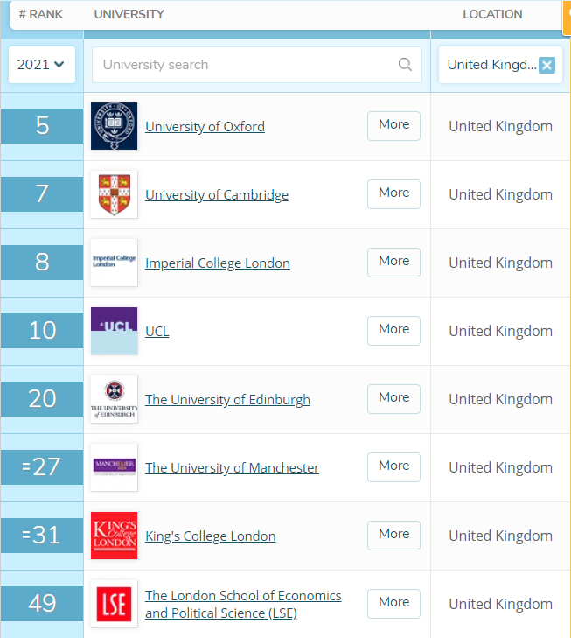Click the red King's College London logo

[x=115, y=536]
